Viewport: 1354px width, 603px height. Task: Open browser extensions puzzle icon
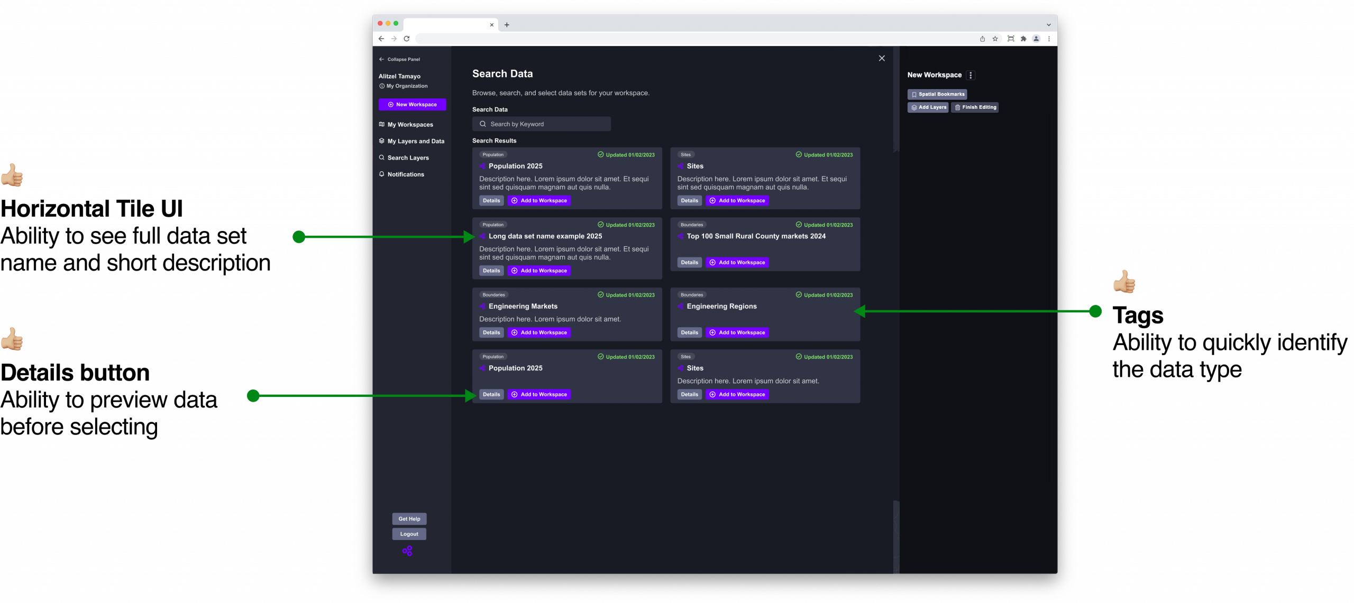tap(1023, 39)
